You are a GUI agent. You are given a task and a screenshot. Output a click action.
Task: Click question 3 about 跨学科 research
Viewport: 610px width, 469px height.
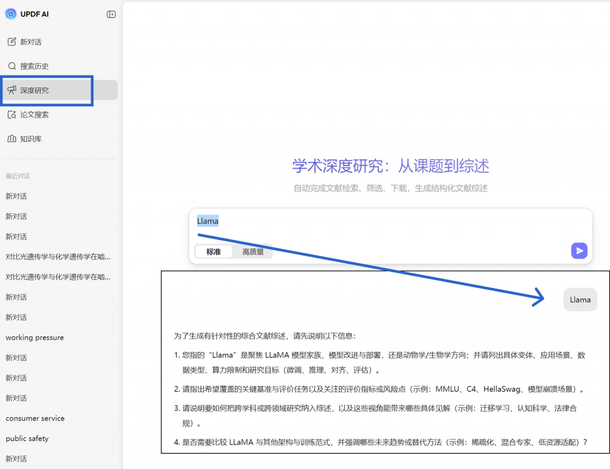coord(375,415)
